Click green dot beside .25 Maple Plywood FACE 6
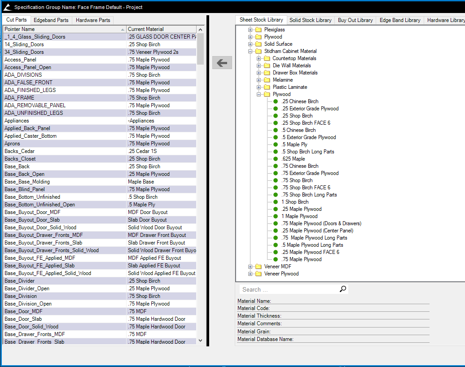The height and width of the screenshot is (367, 465). (x=276, y=252)
